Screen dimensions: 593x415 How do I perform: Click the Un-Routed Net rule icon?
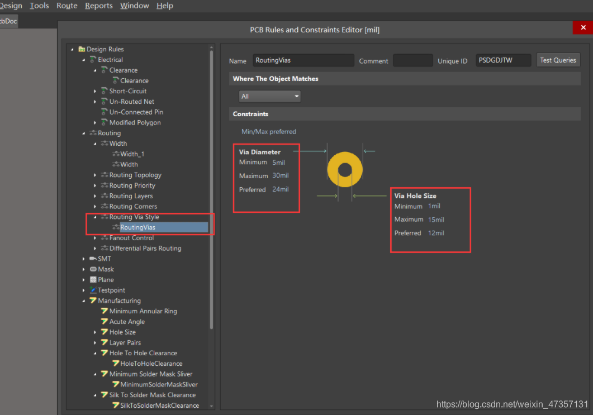pos(105,102)
